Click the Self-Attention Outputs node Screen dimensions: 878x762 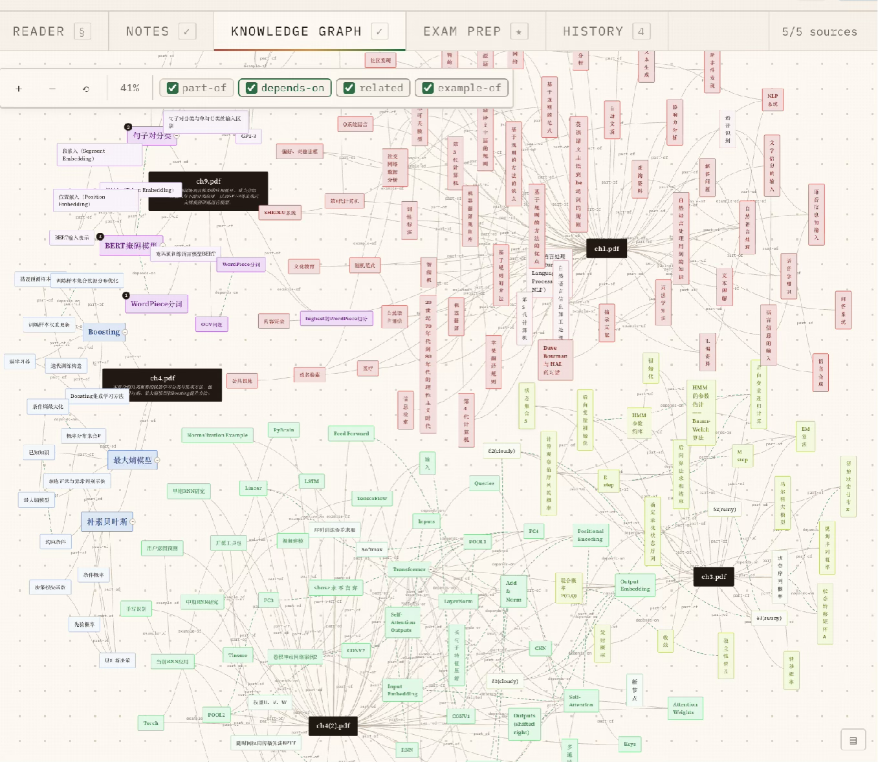pyautogui.click(x=403, y=622)
